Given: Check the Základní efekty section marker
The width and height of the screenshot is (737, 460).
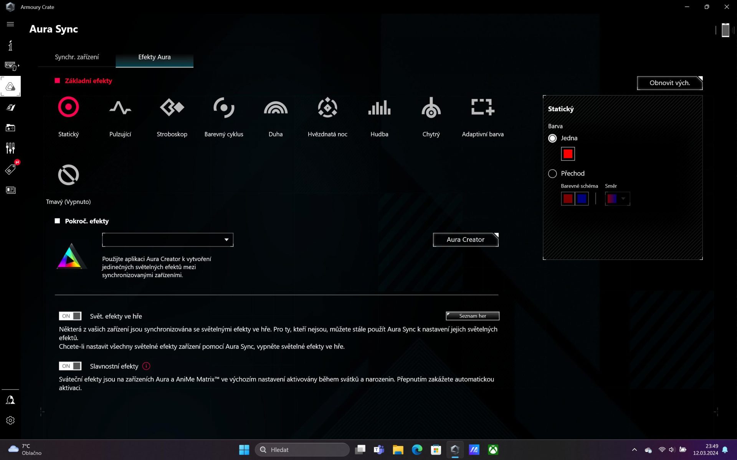Looking at the screenshot, I should coord(57,80).
